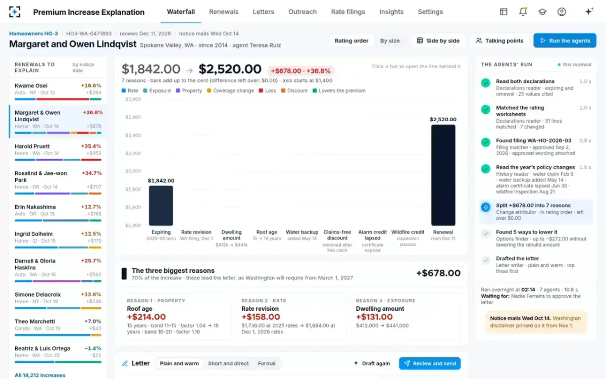Expand the Drafted the letter step
606x379 pixels.
(535, 265)
